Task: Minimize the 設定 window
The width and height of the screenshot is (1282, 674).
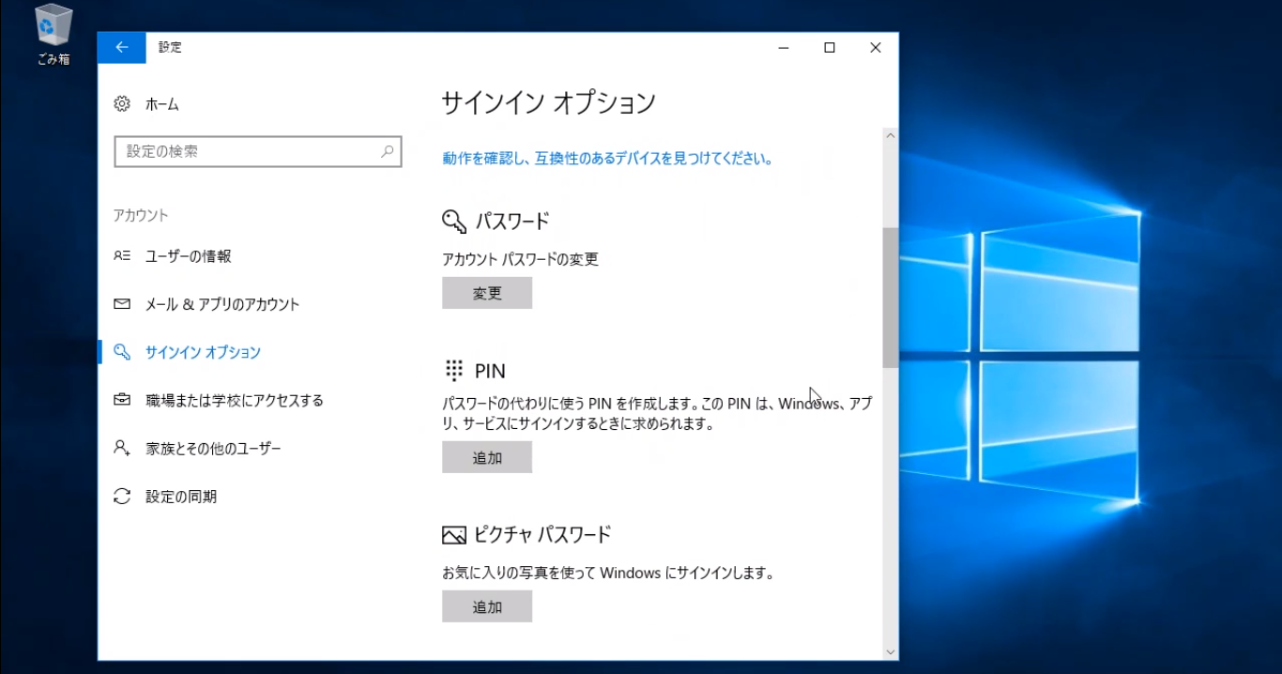Action: [784, 48]
